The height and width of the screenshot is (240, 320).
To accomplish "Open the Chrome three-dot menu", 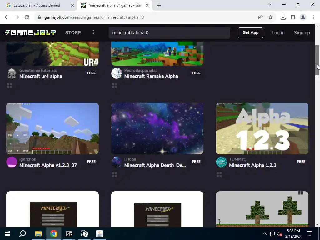I will point(313,17).
